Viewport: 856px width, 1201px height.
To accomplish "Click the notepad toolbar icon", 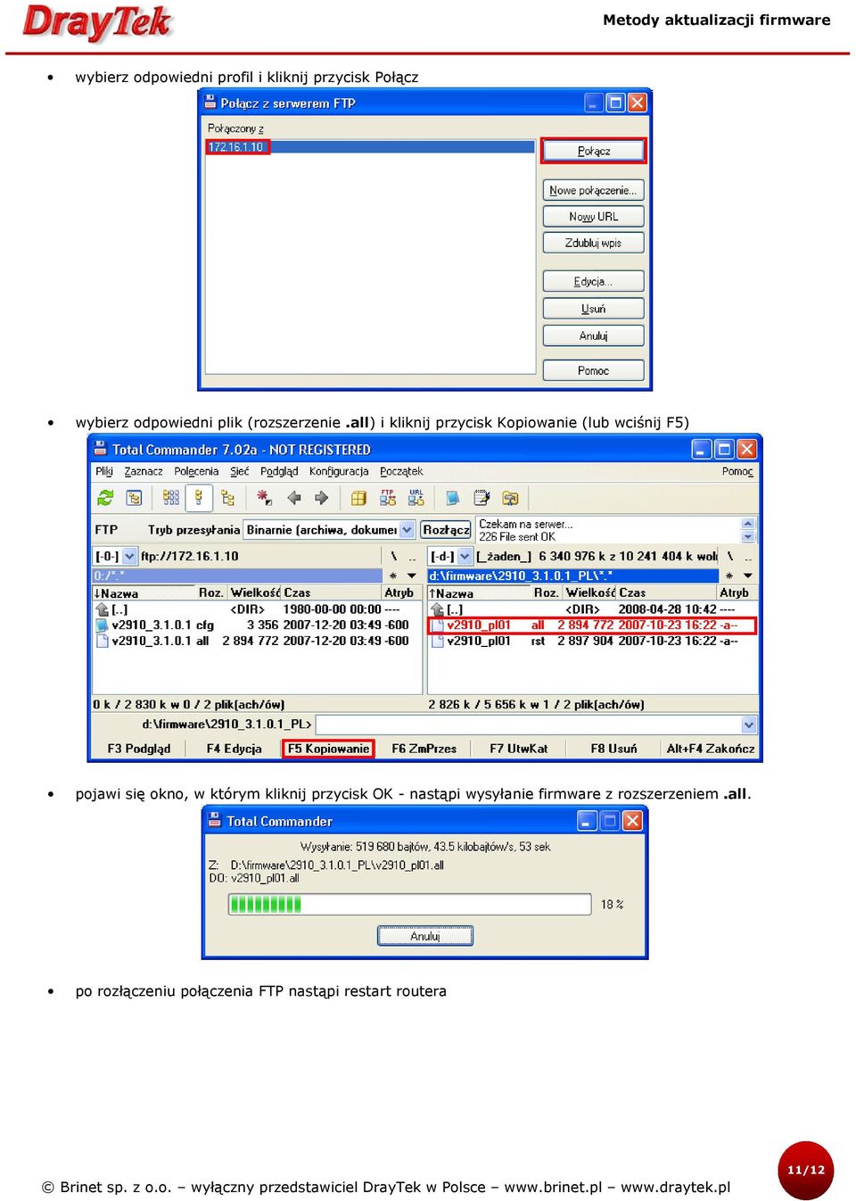I will tap(481, 498).
